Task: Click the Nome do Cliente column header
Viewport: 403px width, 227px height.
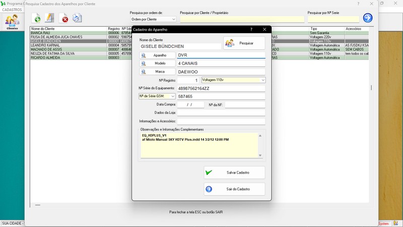Action: click(x=69, y=29)
